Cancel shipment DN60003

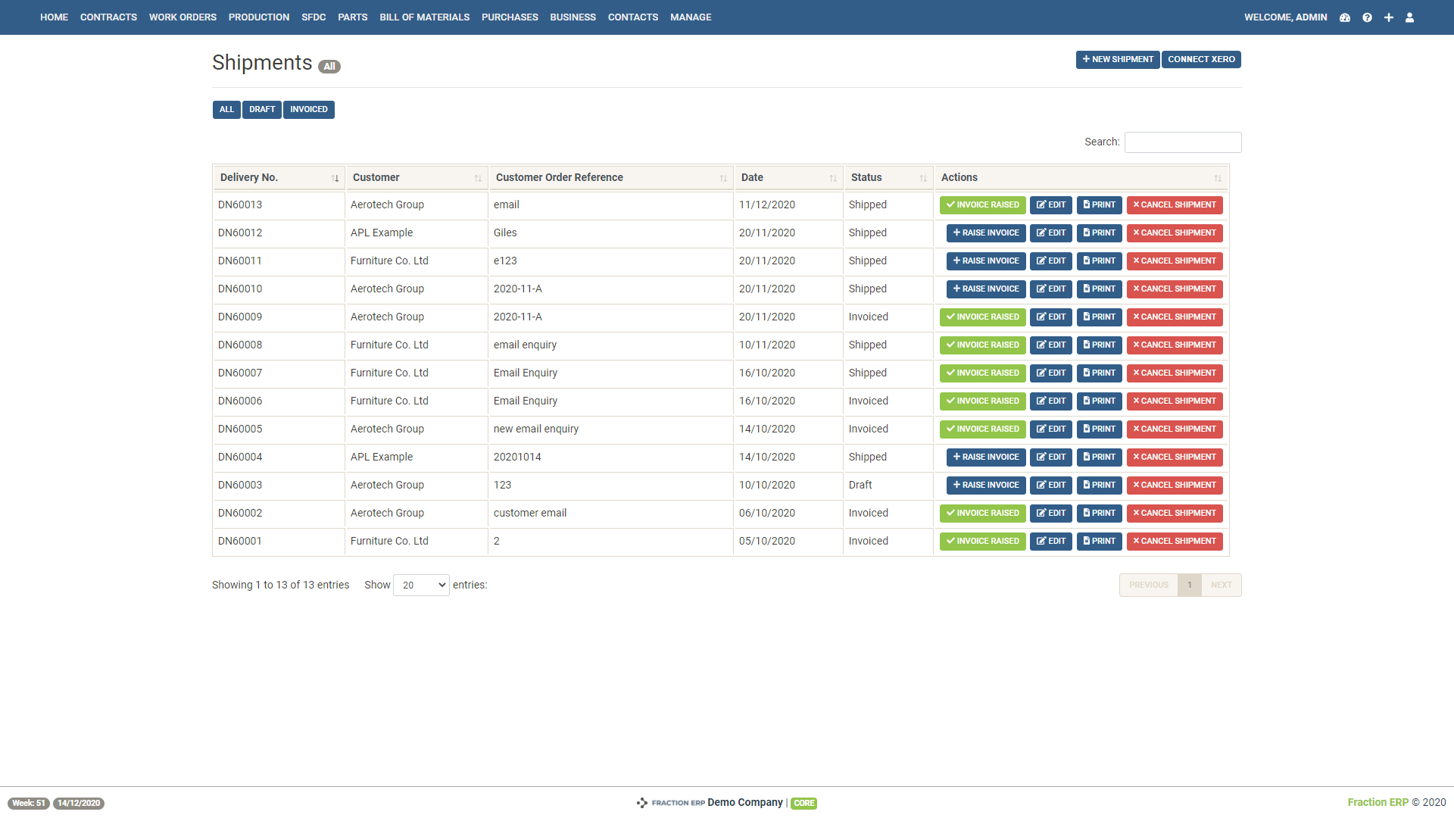[x=1175, y=485]
